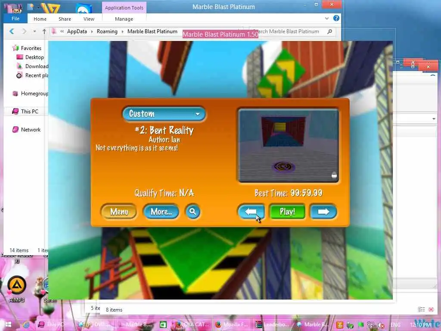Click Roaming in the address breadcrumb
This screenshot has width=441, height=331.
coord(107,31)
